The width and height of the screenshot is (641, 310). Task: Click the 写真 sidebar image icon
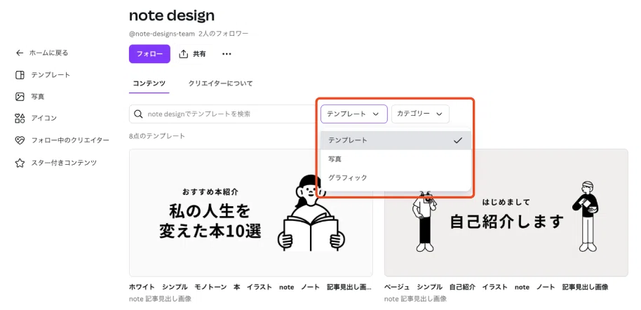(x=20, y=97)
